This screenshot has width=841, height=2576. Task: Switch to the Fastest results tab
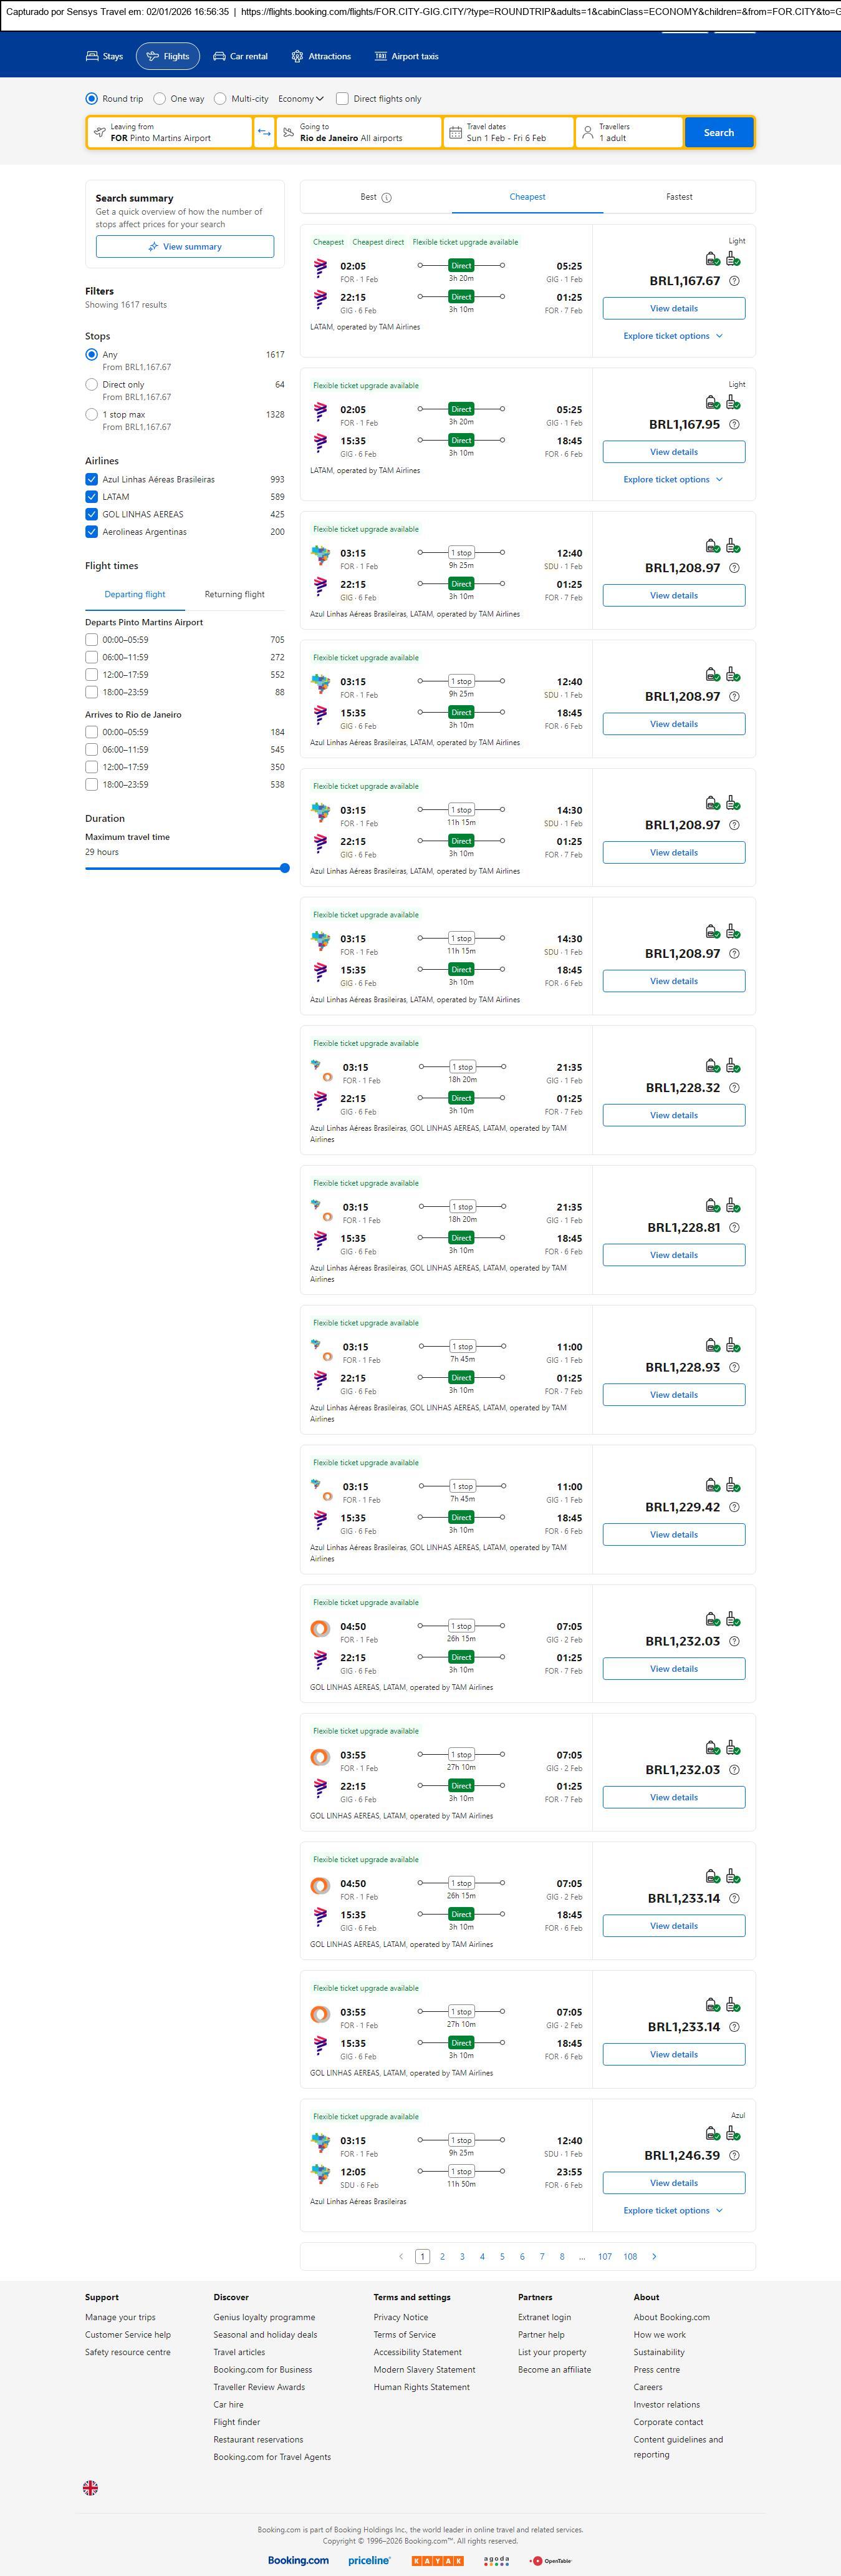(x=679, y=197)
